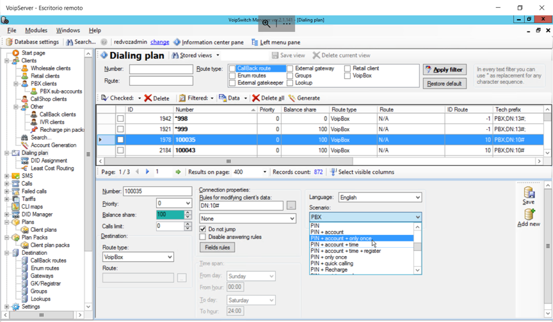This screenshot has height=322, width=553.
Task: Collapse the Scenario PBX dropdown
Action: point(417,217)
